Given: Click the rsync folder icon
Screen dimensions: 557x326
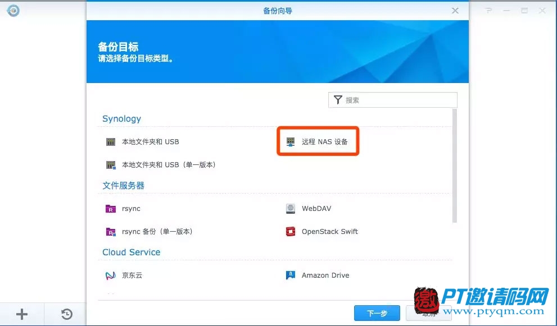Looking at the screenshot, I should [111, 209].
